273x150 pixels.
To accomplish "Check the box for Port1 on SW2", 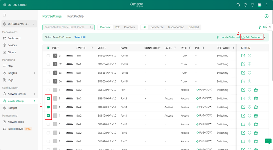I will point(48,90).
